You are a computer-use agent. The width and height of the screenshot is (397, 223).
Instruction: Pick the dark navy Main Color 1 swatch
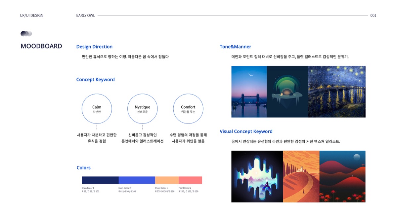pos(100,180)
